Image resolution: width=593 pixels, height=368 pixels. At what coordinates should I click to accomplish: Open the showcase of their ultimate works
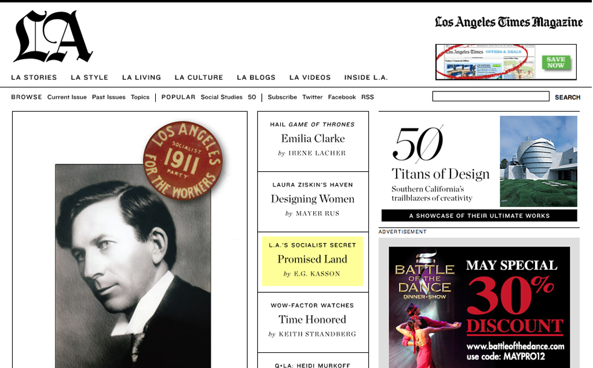pyautogui.click(x=479, y=215)
